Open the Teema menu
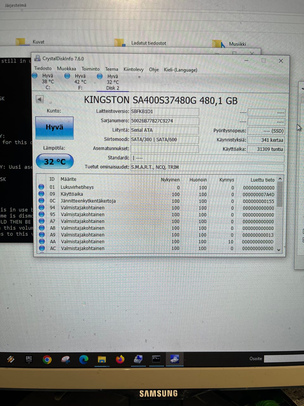Image resolution: width=304 pixels, height=406 pixels. pos(111,69)
